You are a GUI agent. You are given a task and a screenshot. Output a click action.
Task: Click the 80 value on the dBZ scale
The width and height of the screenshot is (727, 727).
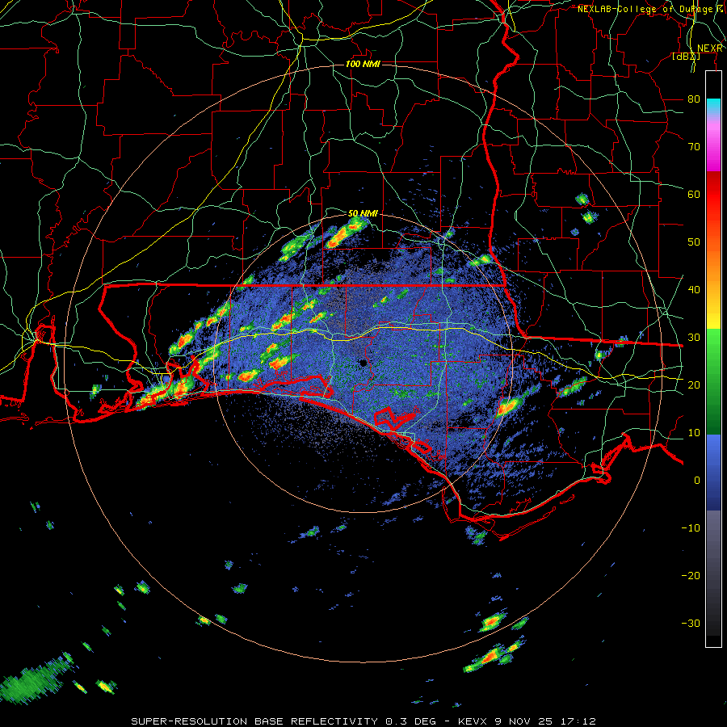tap(694, 99)
